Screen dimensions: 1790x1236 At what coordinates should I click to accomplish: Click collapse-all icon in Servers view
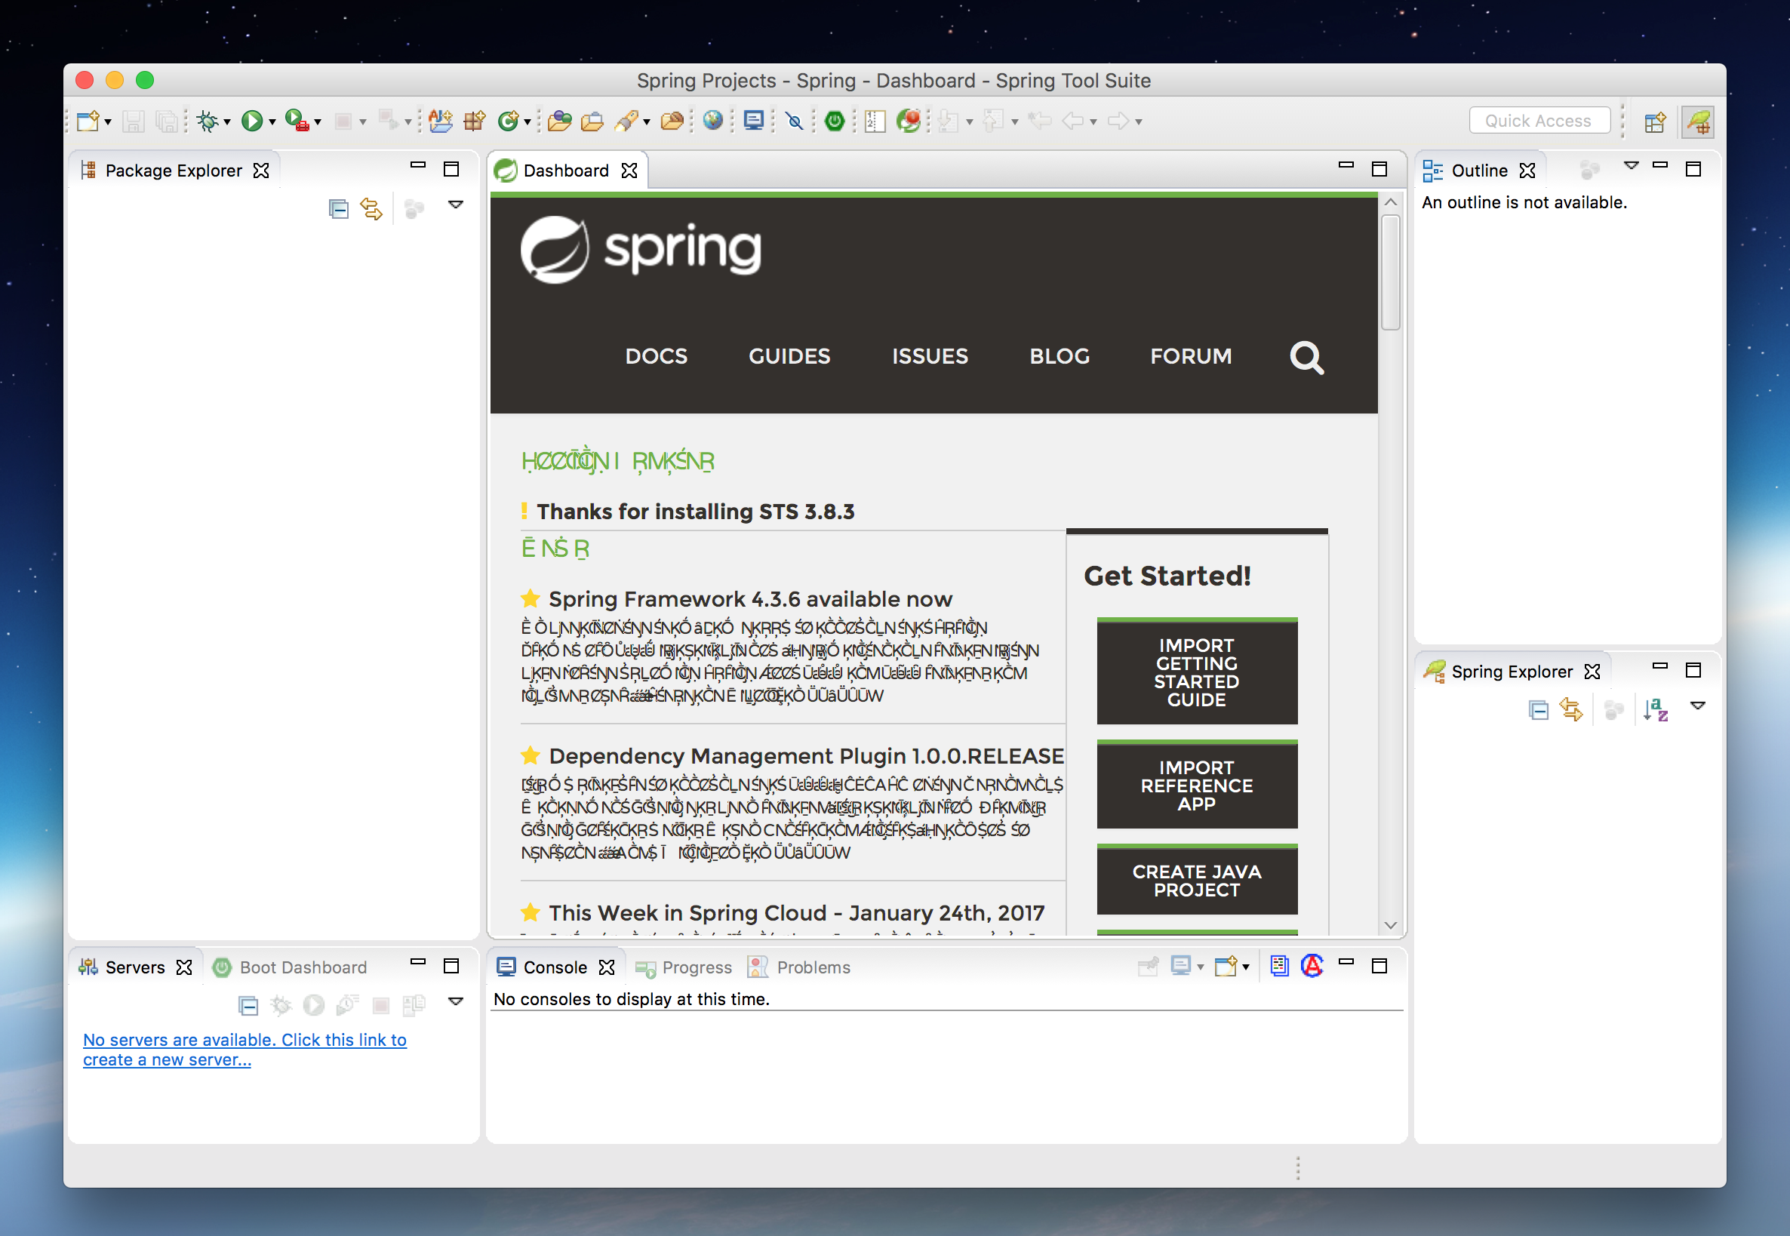coord(248,1006)
